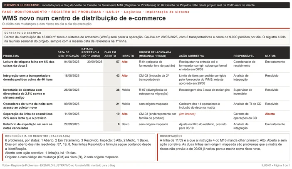292x169 pixels.
Task: Click identification date 09/09/2025
Action: click(72, 104)
